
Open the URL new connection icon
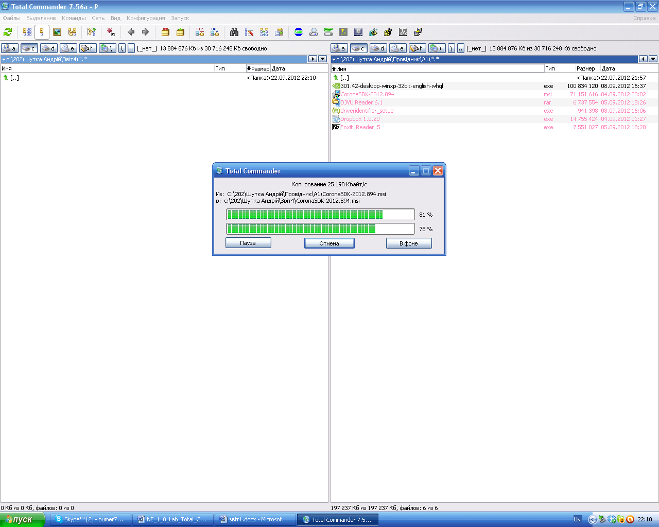215,32
